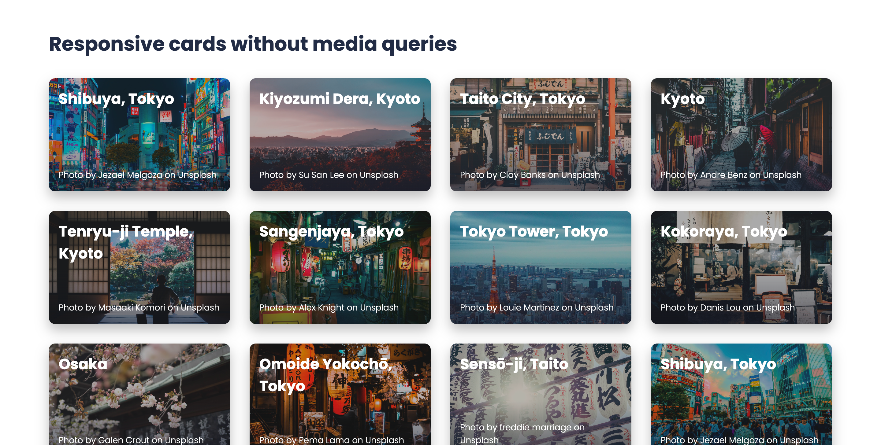Click 'Photo by Louie Martinez on Unsplash' credit
This screenshot has height=445, width=881.
(537, 307)
